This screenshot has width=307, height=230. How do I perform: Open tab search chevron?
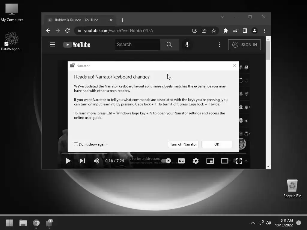click(222, 17)
